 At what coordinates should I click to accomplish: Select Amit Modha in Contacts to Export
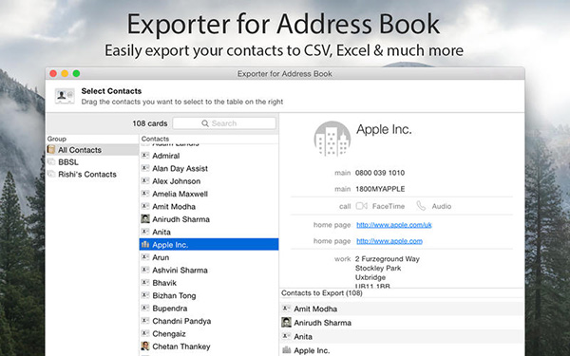click(x=402, y=309)
